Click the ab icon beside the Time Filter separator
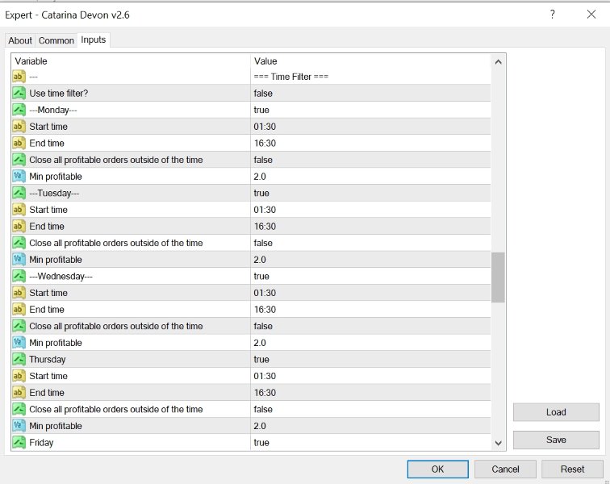 click(19, 77)
